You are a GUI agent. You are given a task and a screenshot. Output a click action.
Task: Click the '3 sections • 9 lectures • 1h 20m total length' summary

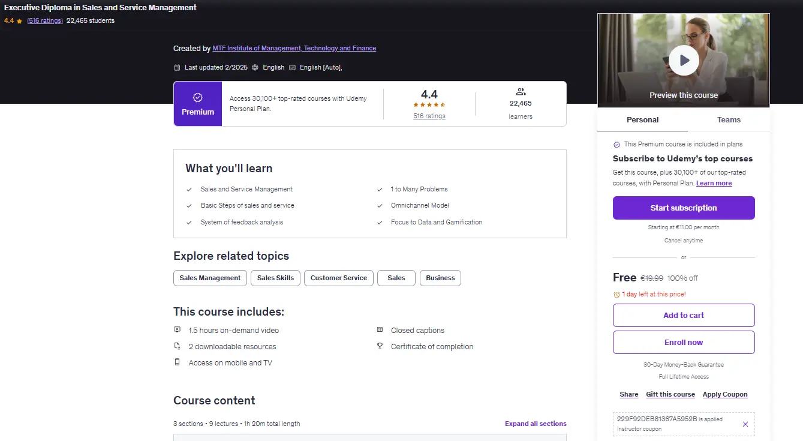click(237, 424)
